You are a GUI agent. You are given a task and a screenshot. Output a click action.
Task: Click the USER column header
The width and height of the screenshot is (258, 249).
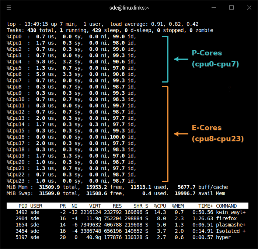36,206
